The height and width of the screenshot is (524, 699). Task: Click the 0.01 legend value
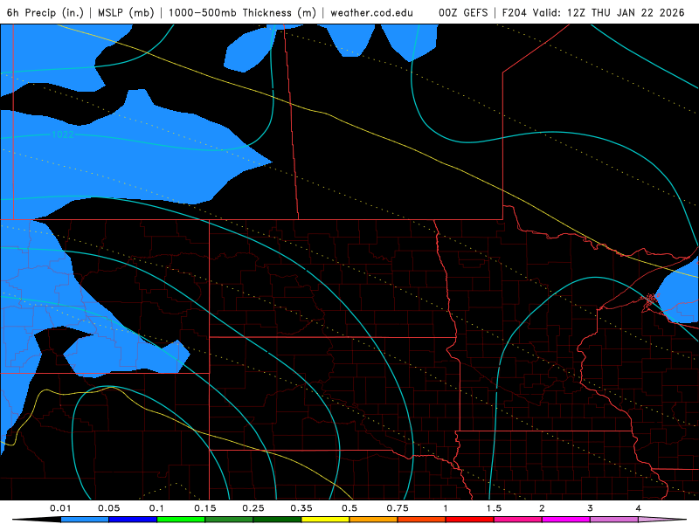click(60, 508)
